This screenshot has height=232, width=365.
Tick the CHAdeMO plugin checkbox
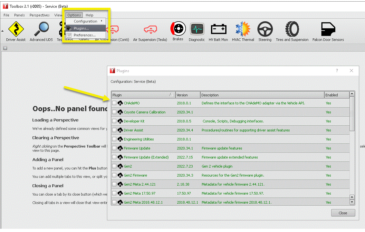coord(114,103)
